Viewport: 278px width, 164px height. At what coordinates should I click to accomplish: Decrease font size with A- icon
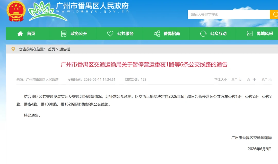point(264,79)
